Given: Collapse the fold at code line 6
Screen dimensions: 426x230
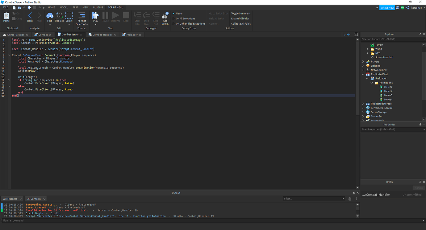Looking at the screenshot, I should click(x=9, y=55).
